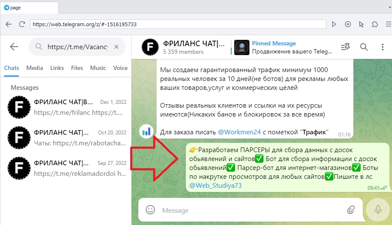Click the https://t.me/frilanc preview text
This screenshot has height=225, width=392.
point(78,113)
